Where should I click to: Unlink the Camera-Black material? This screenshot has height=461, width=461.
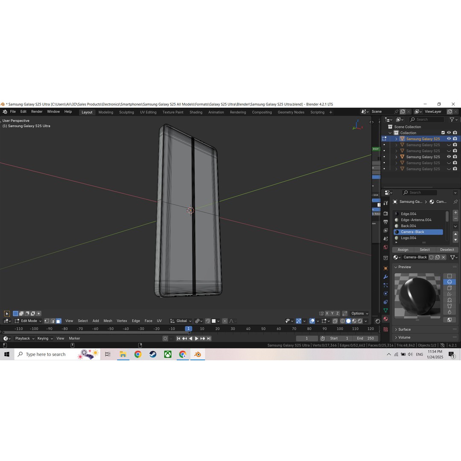coord(443,257)
